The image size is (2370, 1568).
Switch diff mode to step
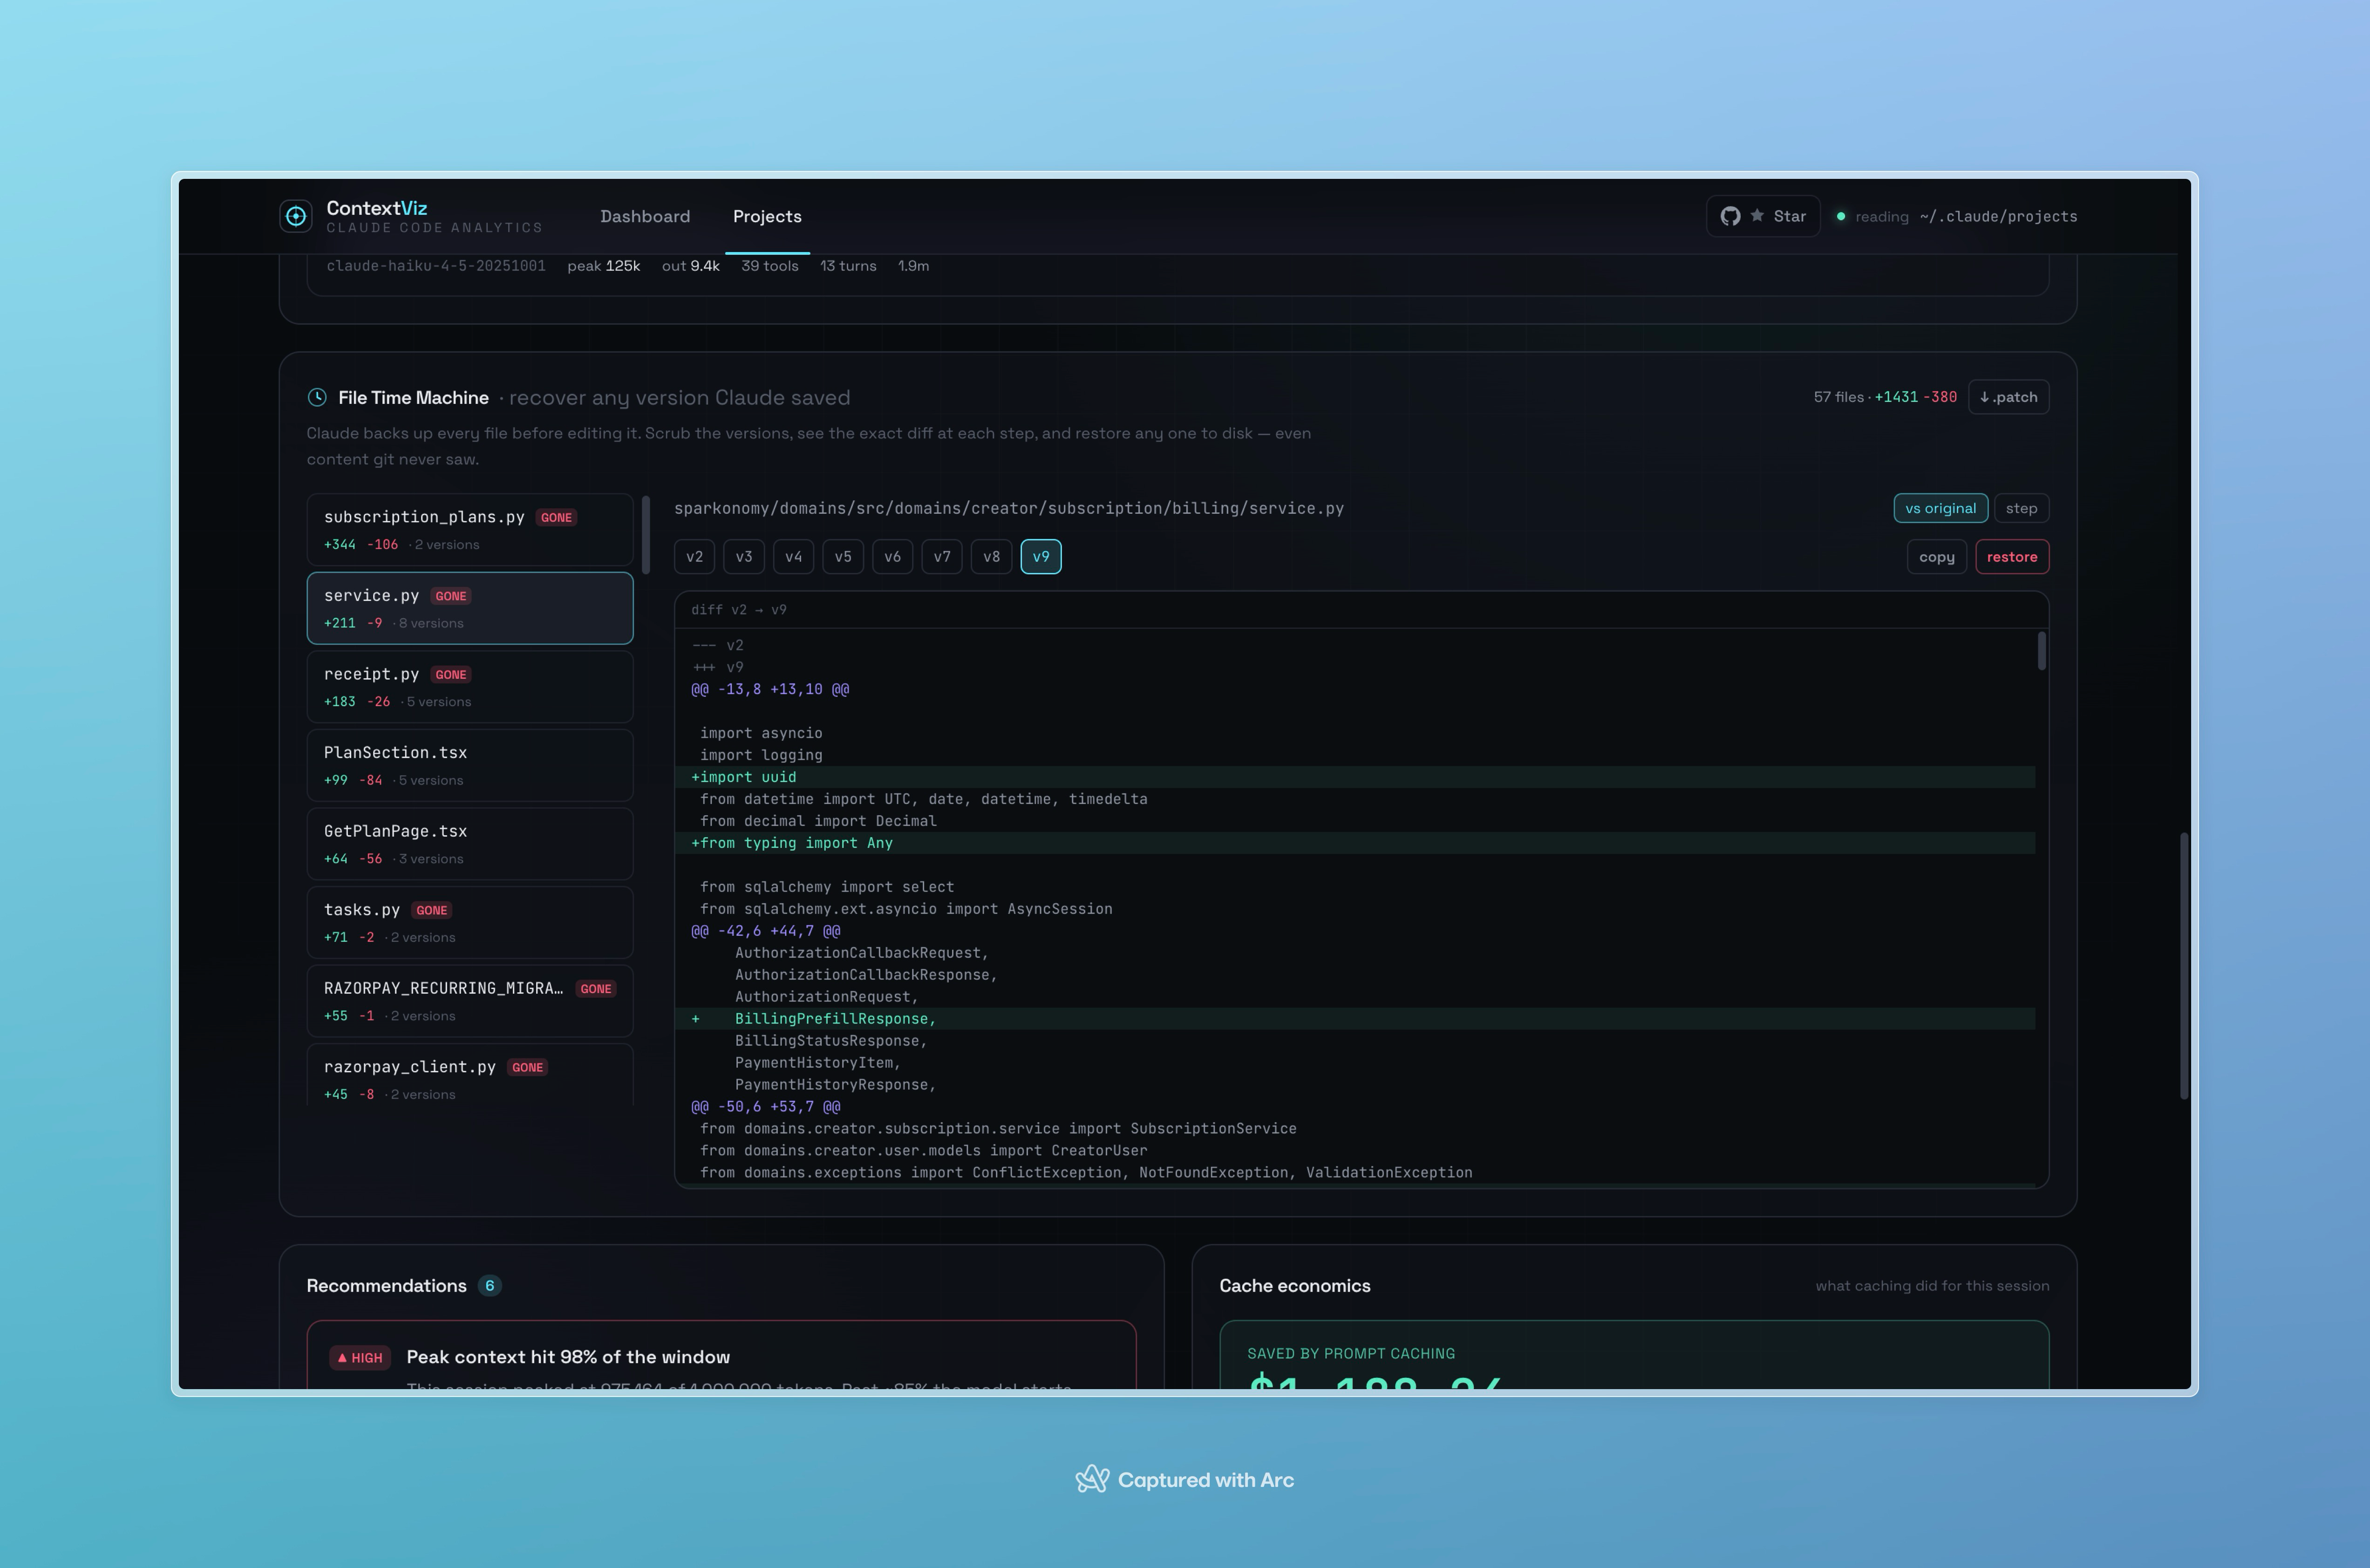click(x=2021, y=508)
